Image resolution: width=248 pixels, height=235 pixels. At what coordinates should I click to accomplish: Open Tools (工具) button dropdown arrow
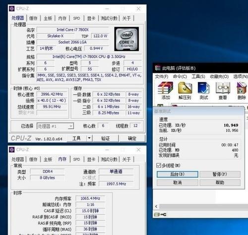pos(89,138)
